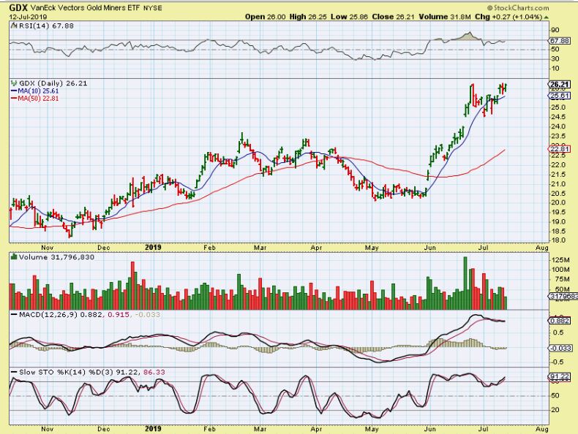Click the 30 level on RSI axis

(555, 59)
